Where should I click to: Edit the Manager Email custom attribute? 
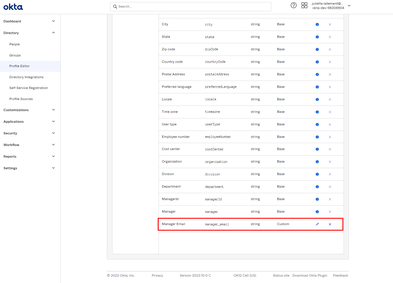[317, 224]
